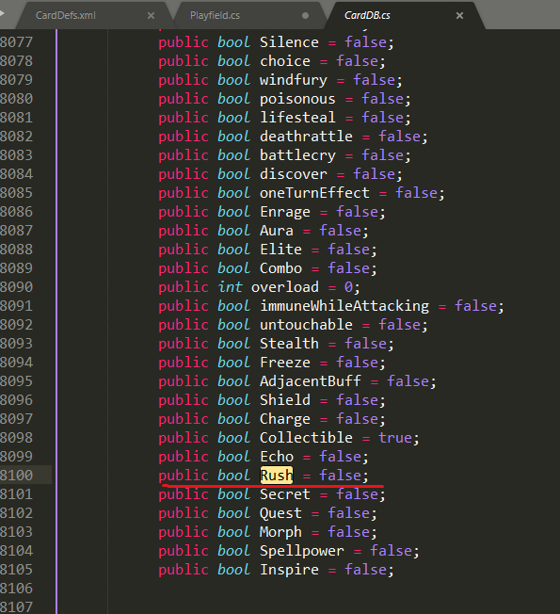Close the CardDefs.xml tab

151,15
